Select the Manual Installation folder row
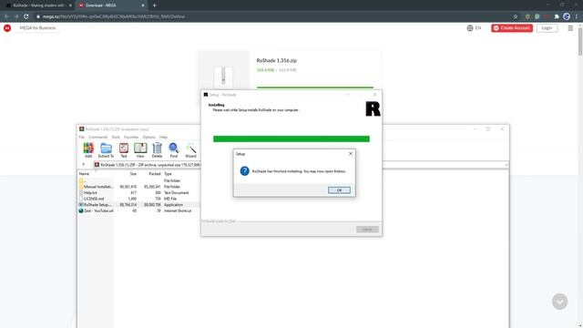583x328 pixels. point(138,187)
